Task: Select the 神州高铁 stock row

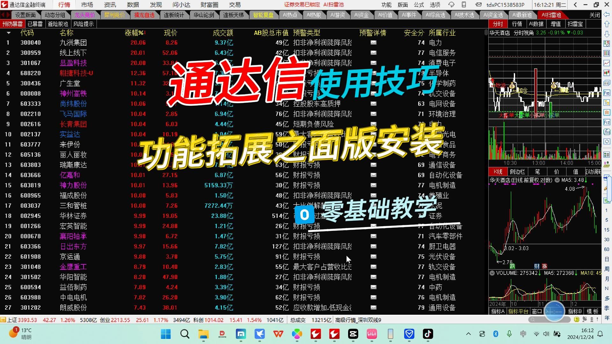Action: click(x=73, y=94)
